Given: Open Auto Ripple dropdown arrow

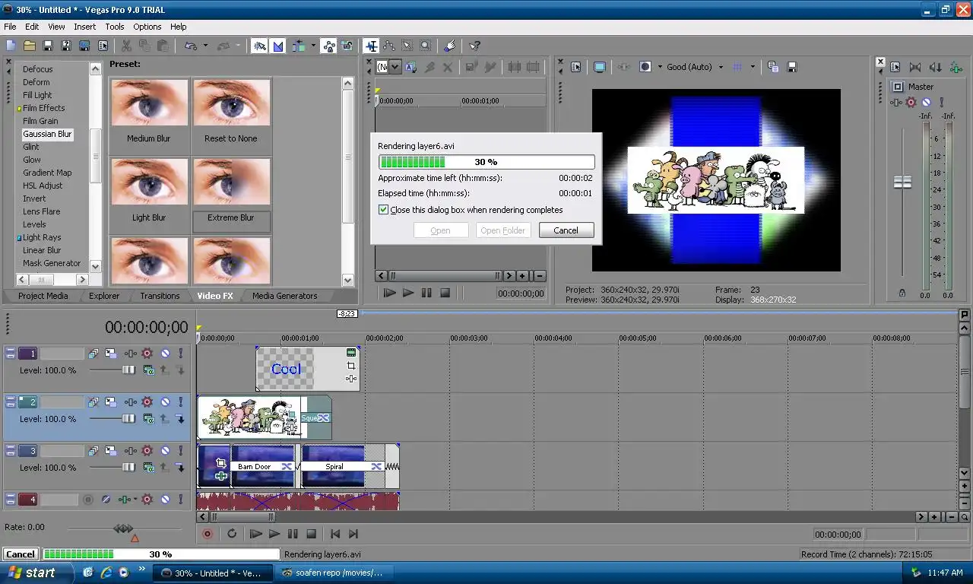Looking at the screenshot, I should pos(312,46).
